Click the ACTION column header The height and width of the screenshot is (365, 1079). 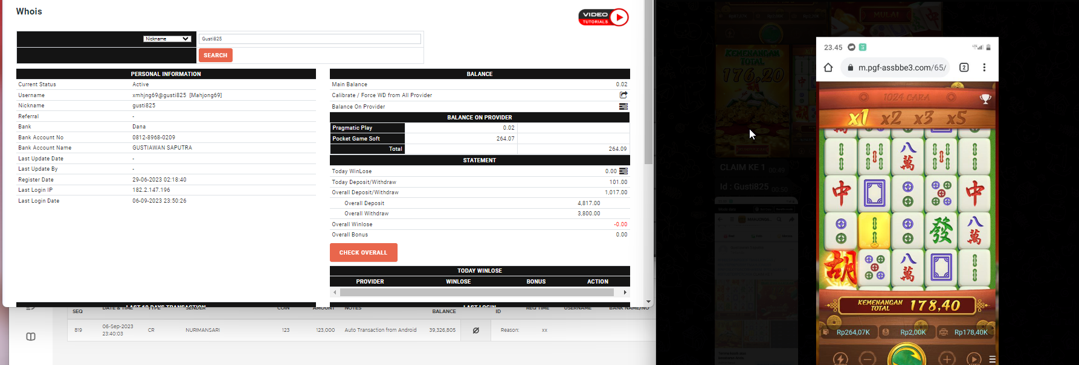click(x=597, y=282)
